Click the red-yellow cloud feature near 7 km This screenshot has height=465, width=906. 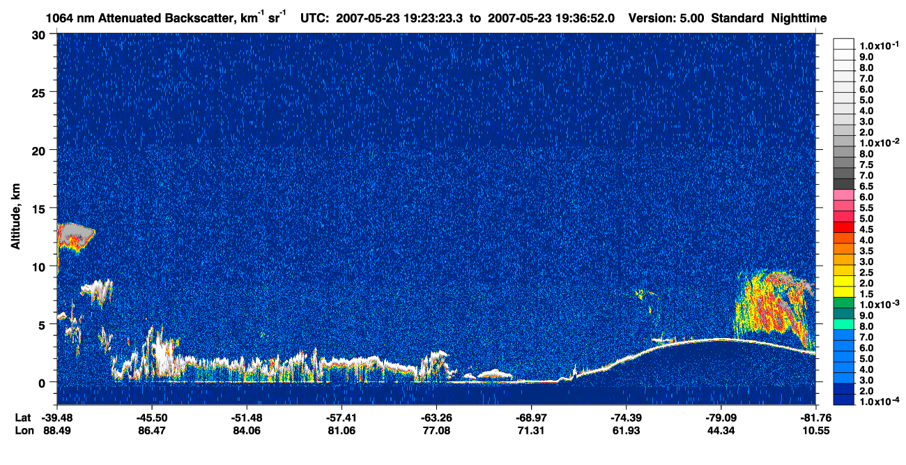pos(772,307)
